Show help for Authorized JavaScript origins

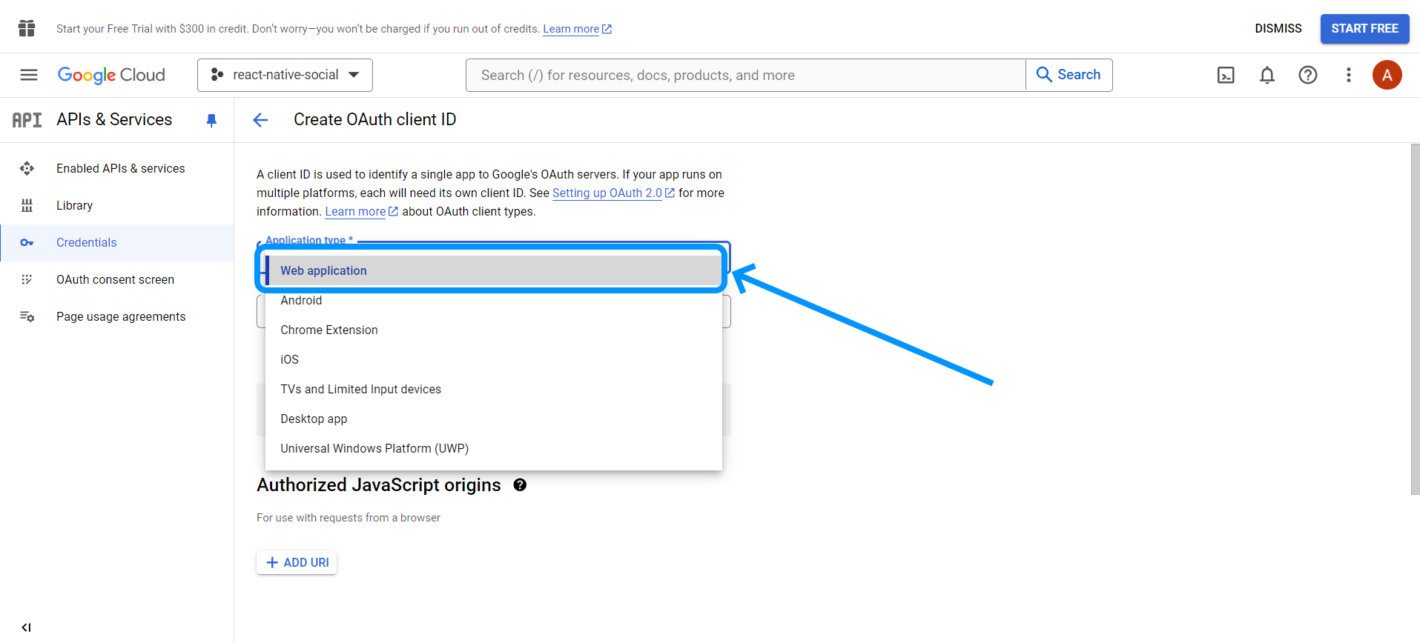[520, 485]
